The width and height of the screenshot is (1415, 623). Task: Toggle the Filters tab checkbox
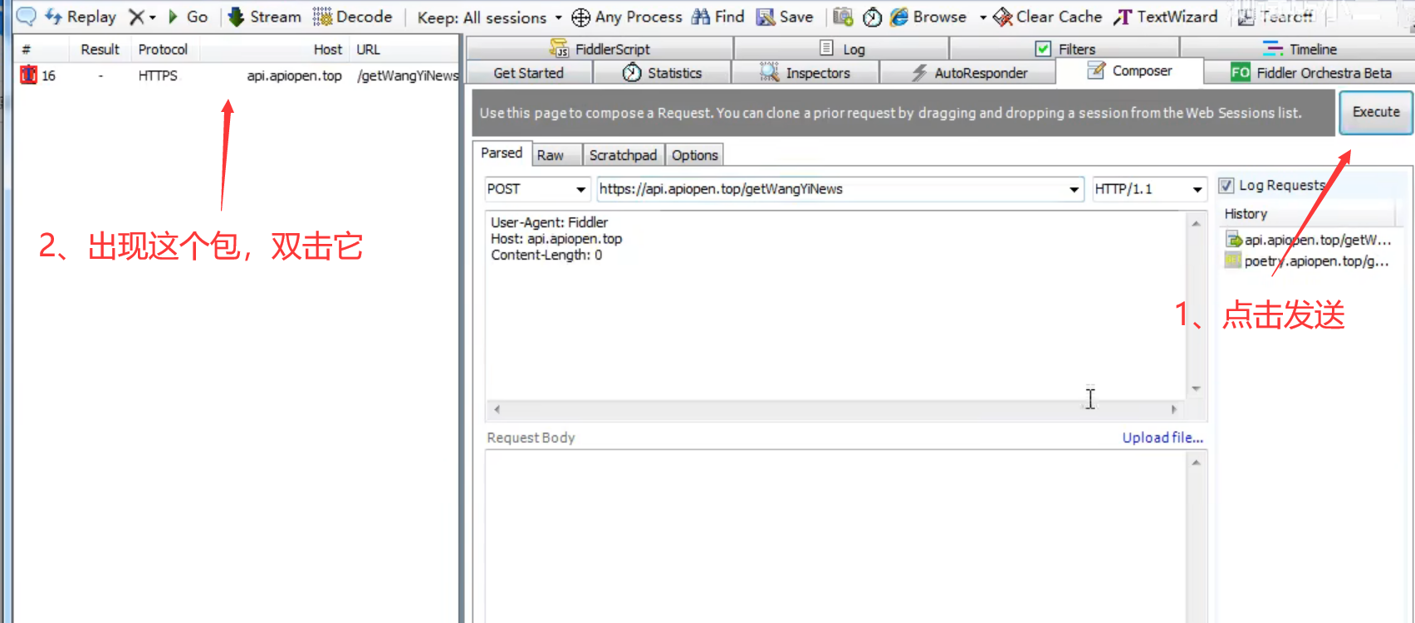coord(1043,49)
